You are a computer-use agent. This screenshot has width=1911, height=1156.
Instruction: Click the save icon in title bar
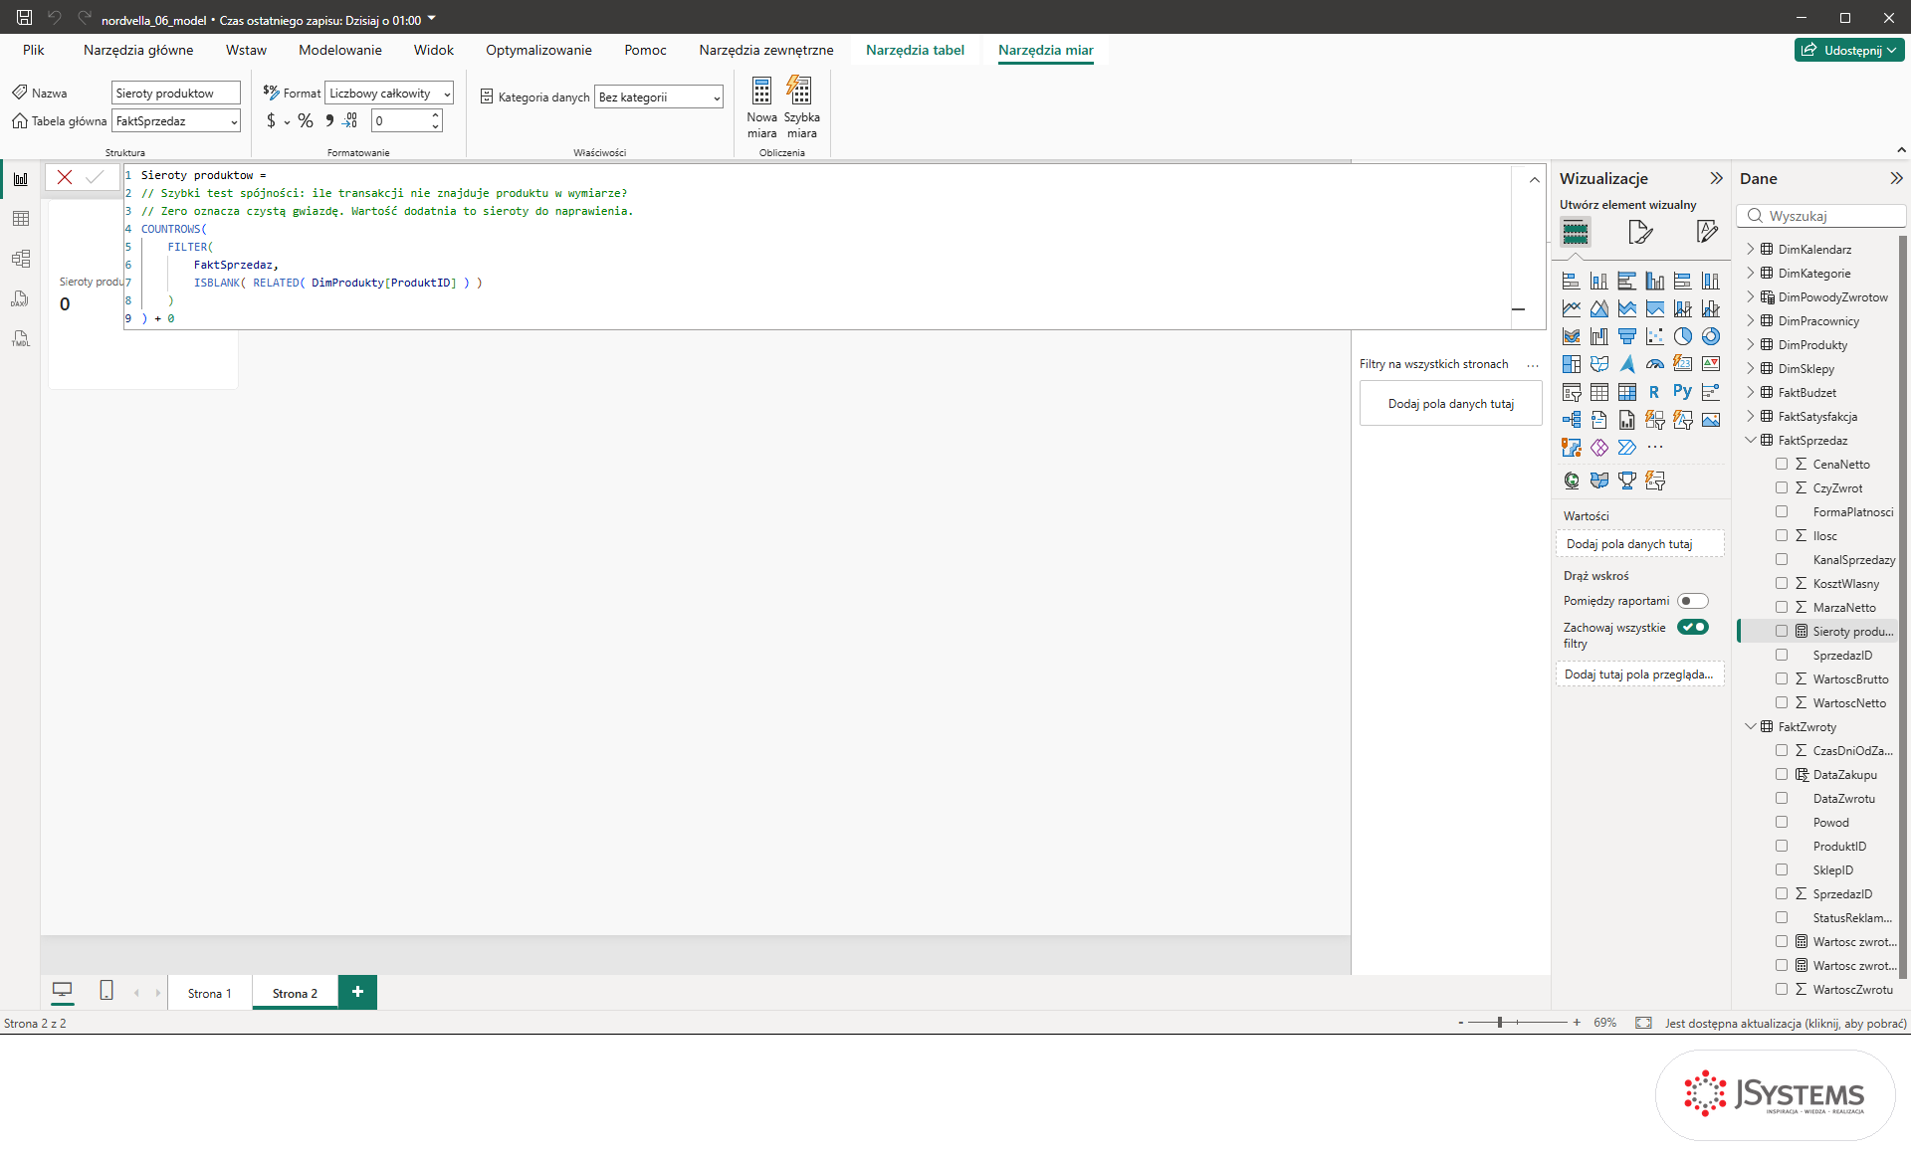click(x=24, y=18)
